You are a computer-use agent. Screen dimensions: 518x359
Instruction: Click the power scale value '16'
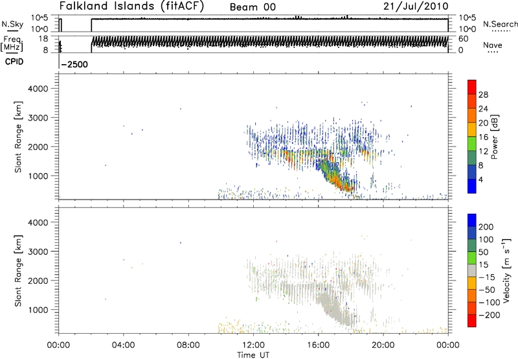pyautogui.click(x=483, y=137)
